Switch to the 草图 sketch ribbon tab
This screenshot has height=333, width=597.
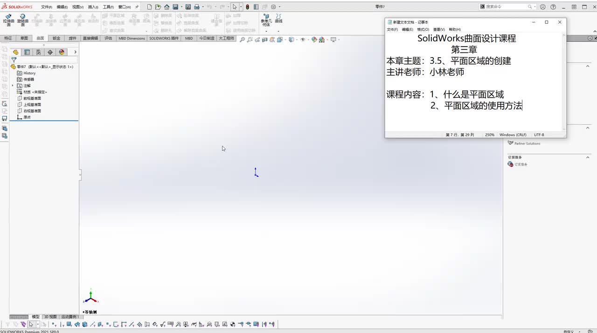coord(24,38)
